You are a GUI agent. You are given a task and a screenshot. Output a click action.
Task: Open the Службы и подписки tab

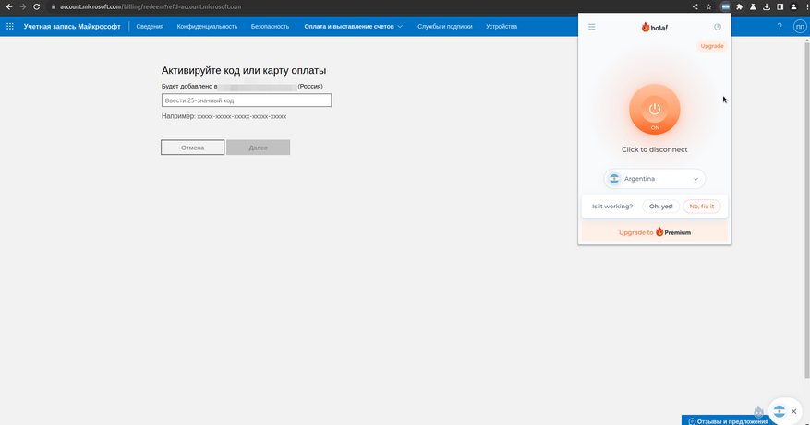pyautogui.click(x=445, y=27)
